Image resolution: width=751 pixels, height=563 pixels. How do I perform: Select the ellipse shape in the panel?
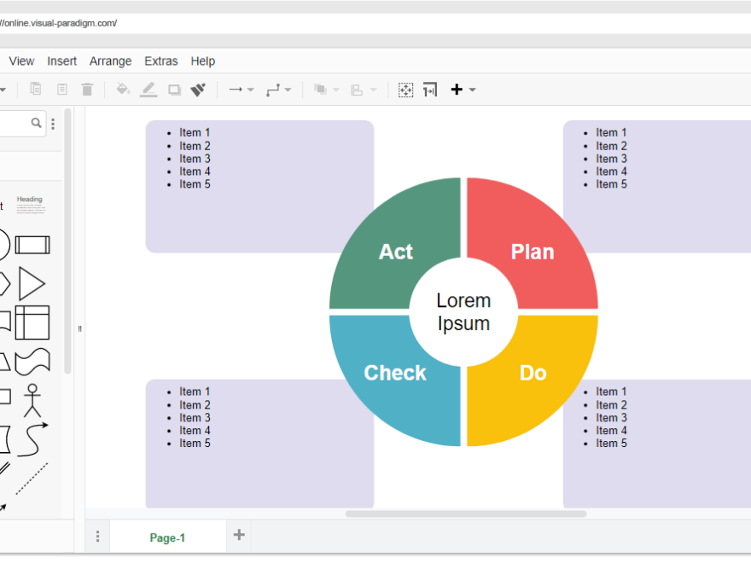click(3, 245)
